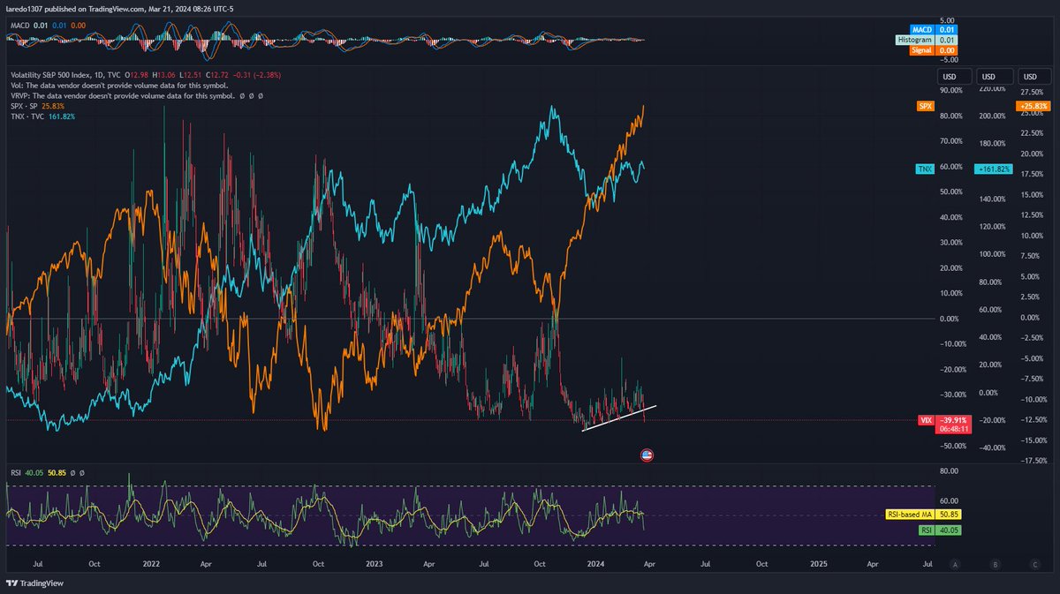This screenshot has height=594, width=1060.
Task: Select price scale A circle button
Action: 955,562
